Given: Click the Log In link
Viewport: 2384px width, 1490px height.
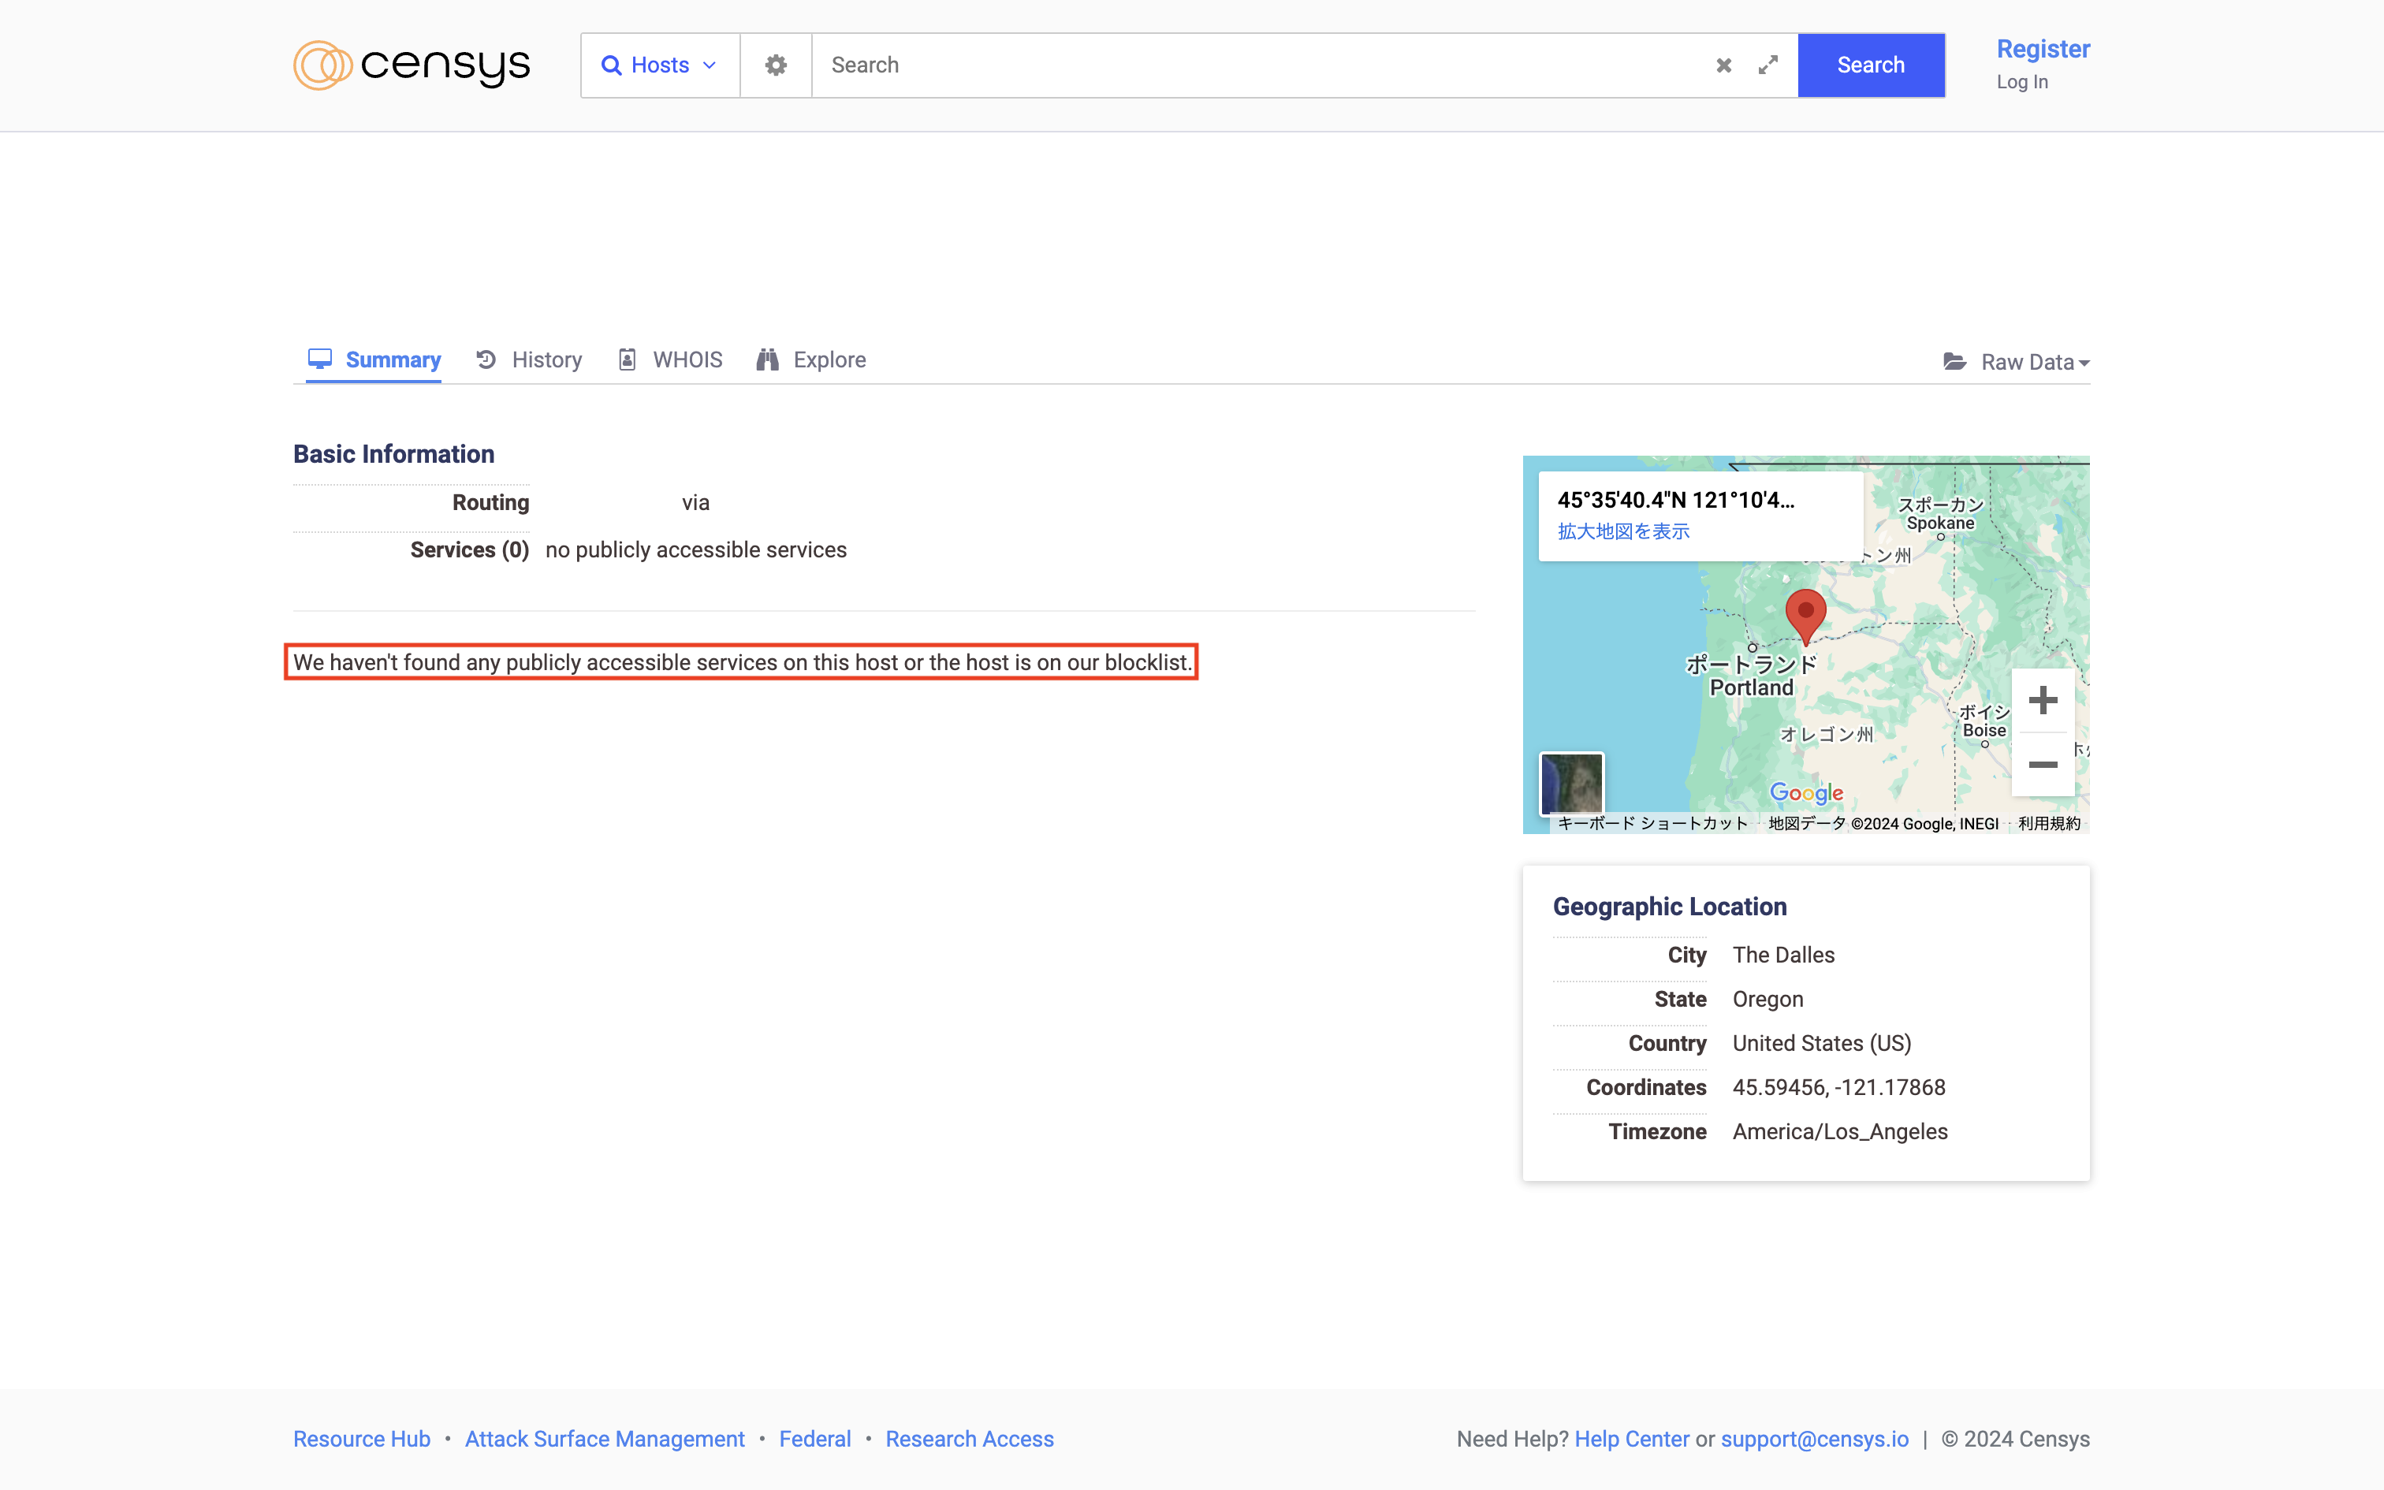Looking at the screenshot, I should point(2021,82).
